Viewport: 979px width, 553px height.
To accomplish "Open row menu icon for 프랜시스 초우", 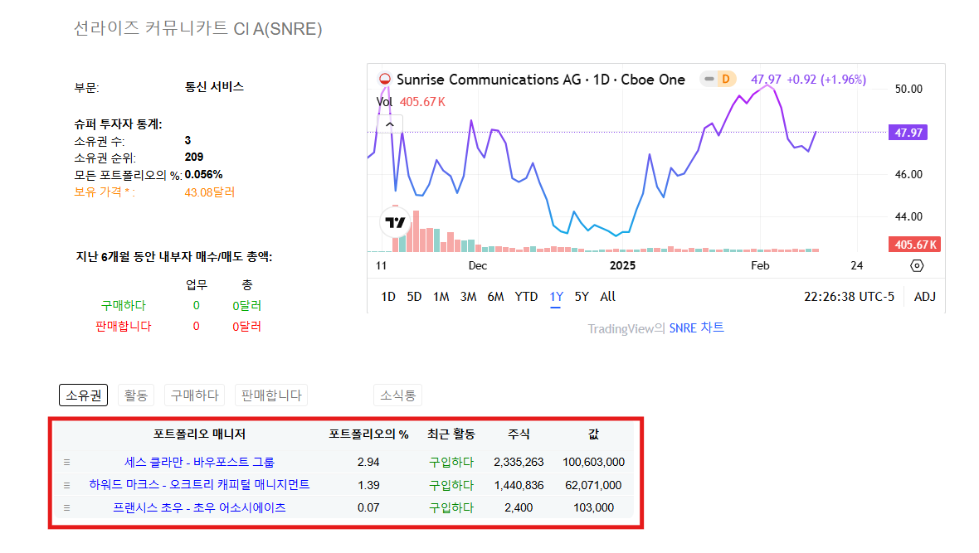I will pyautogui.click(x=67, y=507).
